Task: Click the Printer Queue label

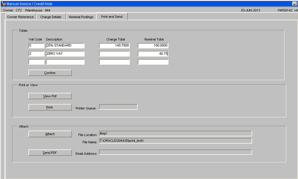Action: tap(86, 108)
